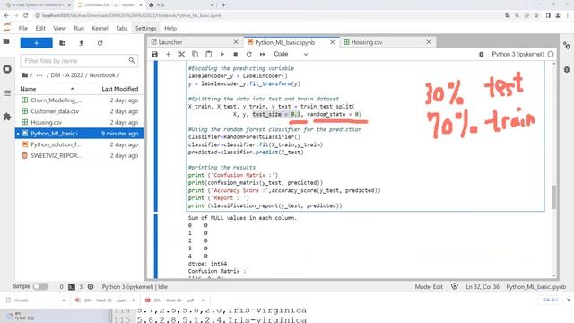Focus the Filter files by name field
Screen dimensions: 574x323
(x=80, y=61)
